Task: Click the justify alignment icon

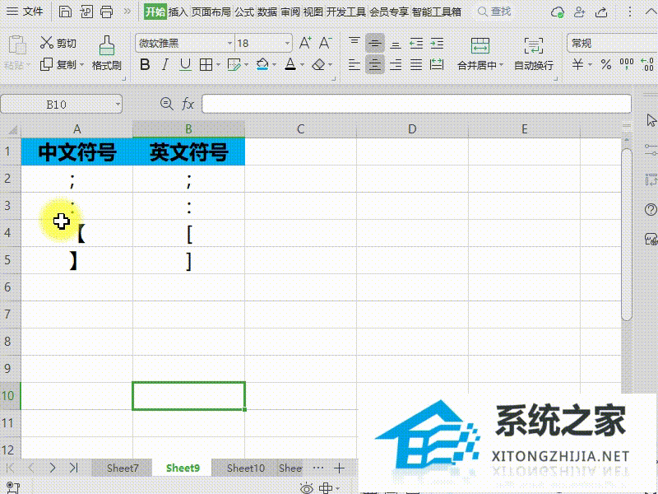Action: pos(416,65)
